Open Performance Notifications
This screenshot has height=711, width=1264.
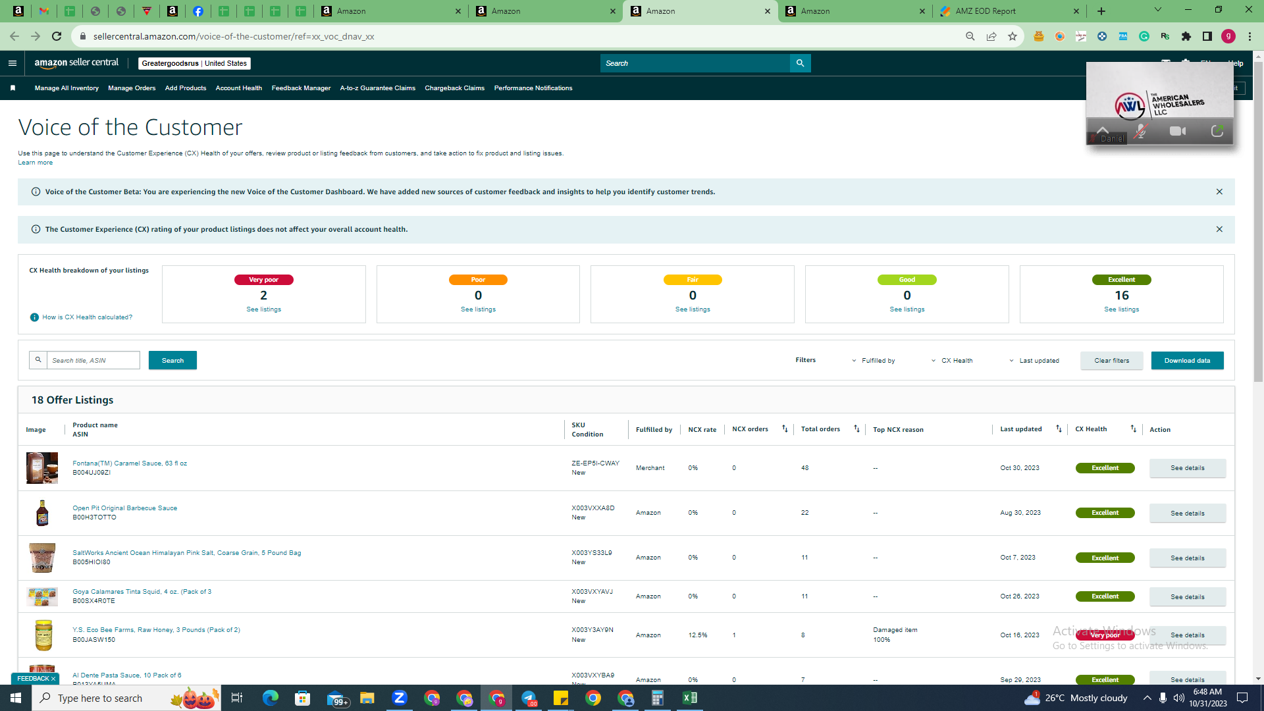click(533, 88)
